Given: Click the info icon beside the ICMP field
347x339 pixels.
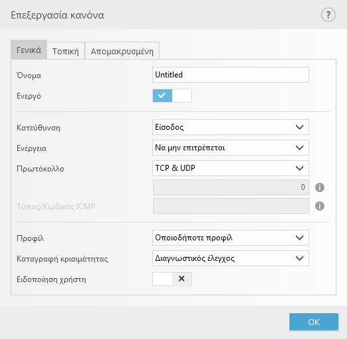Looking at the screenshot, I should pyautogui.click(x=320, y=206).
